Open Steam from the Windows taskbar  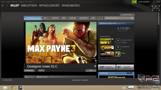(x=20, y=88)
